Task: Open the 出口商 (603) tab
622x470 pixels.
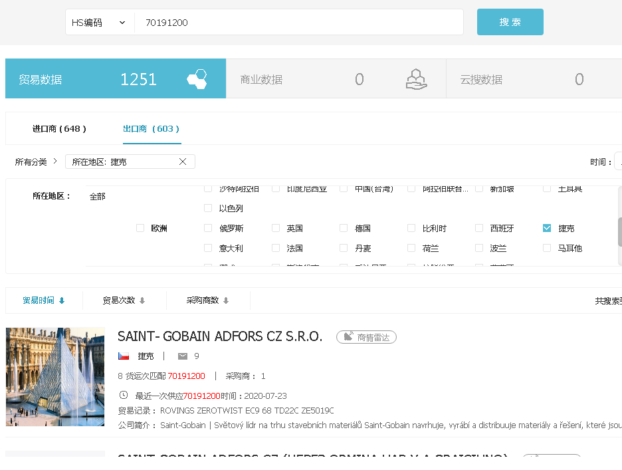Action: click(x=152, y=128)
